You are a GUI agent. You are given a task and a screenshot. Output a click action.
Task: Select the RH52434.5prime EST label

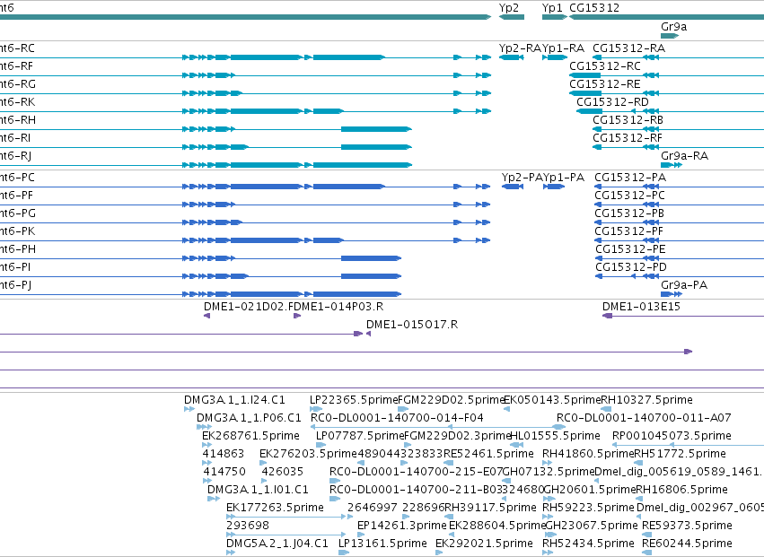(588, 544)
